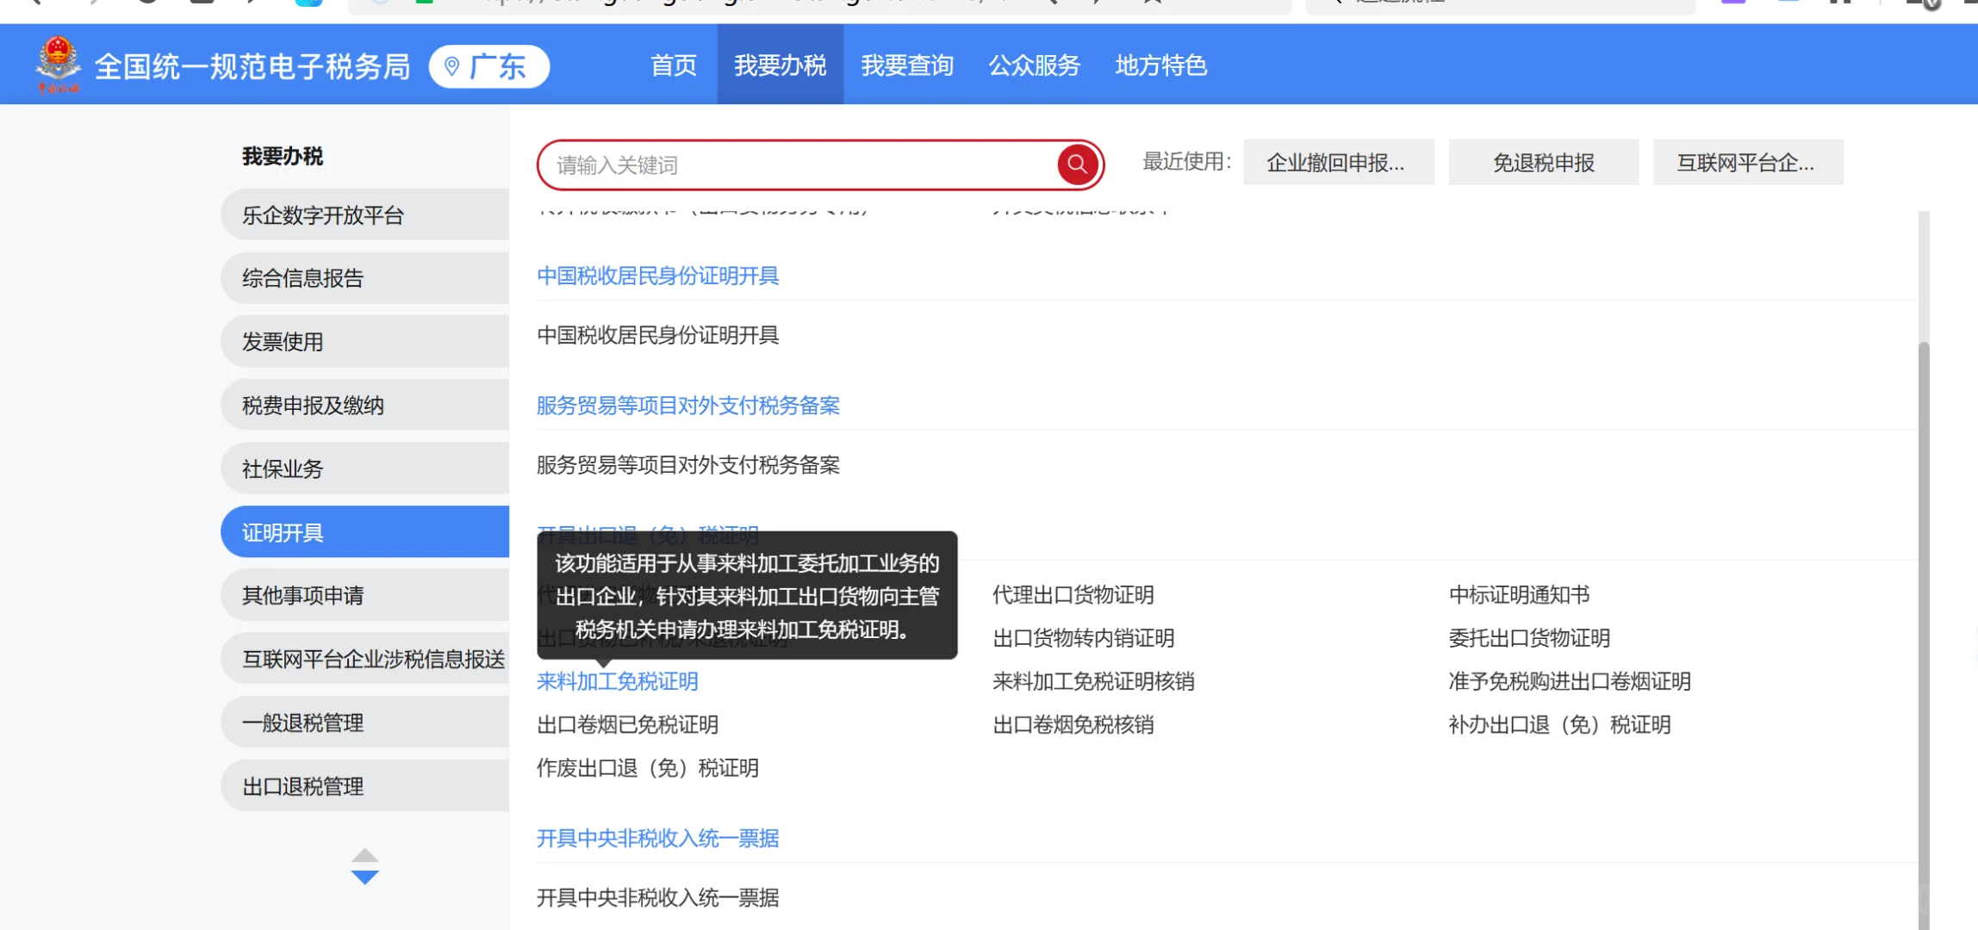Select 出口退税管理 in the sidebar
Image resolution: width=1978 pixels, height=930 pixels.
[302, 784]
